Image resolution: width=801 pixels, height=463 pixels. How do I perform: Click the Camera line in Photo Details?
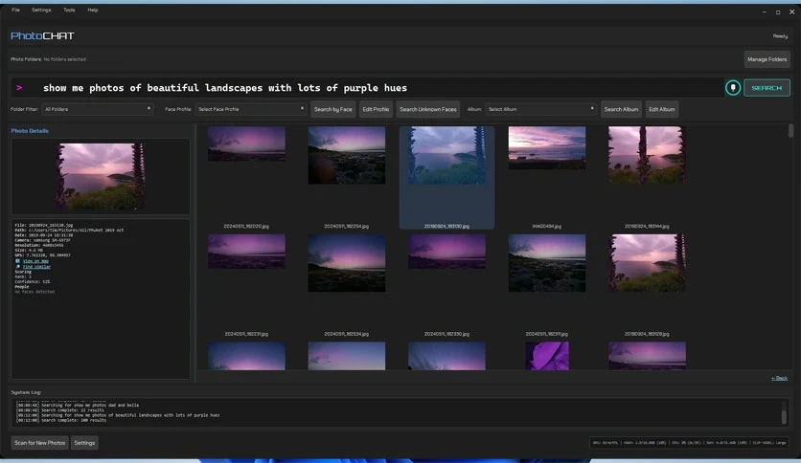click(x=43, y=240)
